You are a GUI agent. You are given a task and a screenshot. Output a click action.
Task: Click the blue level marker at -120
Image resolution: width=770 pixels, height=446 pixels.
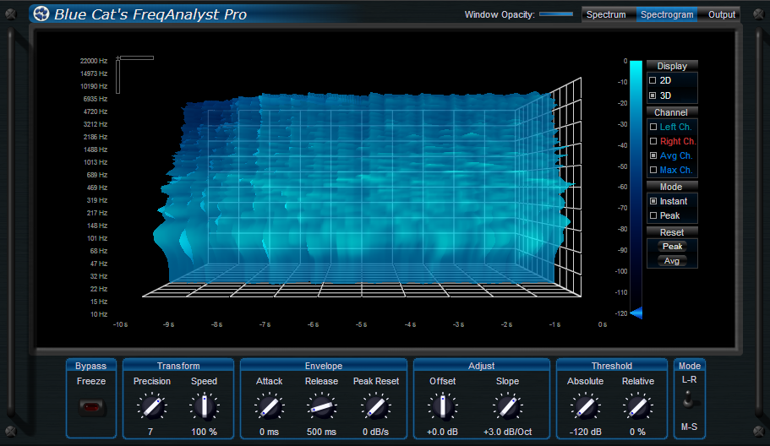pos(636,313)
